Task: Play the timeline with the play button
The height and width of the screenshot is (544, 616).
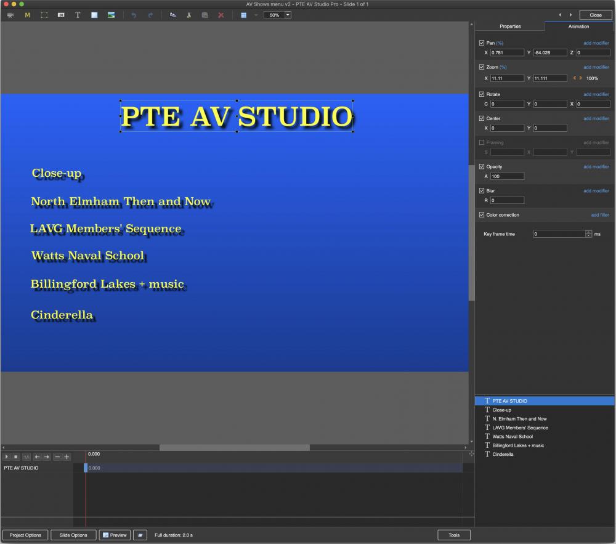Action: (x=7, y=457)
